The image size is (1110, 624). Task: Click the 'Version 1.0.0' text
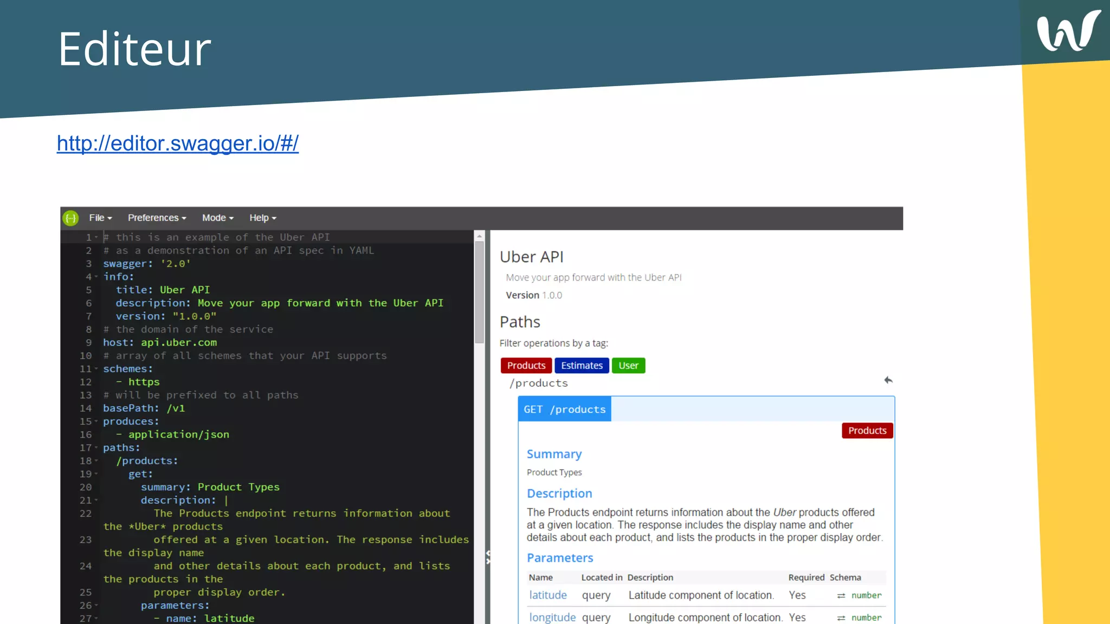(534, 295)
